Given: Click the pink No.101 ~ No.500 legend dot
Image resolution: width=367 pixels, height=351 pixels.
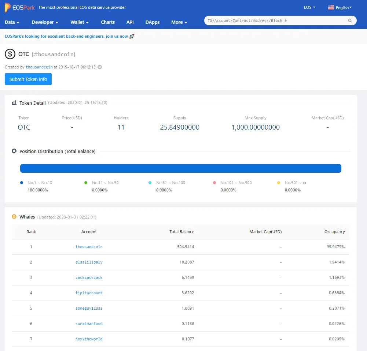Looking at the screenshot, I should [214, 183].
